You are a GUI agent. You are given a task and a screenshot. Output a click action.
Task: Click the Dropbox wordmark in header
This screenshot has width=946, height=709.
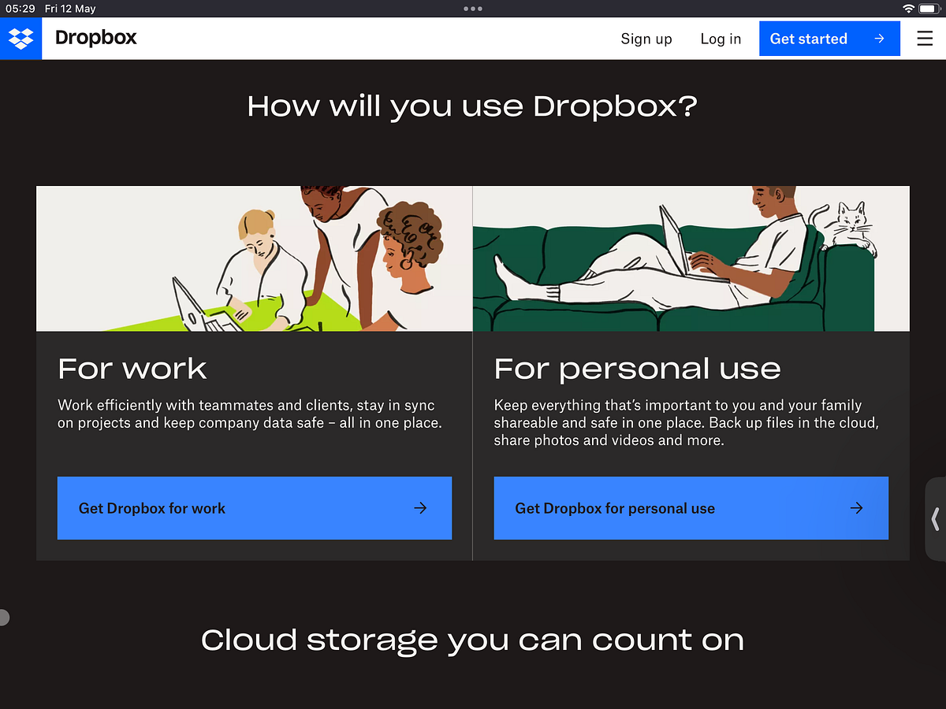96,38
